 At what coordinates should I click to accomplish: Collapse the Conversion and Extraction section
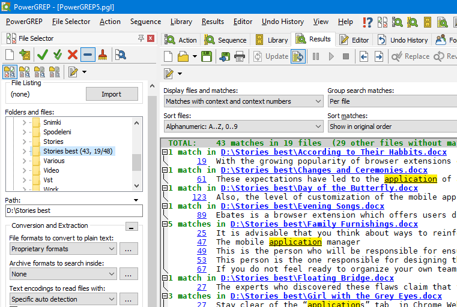(x=132, y=227)
